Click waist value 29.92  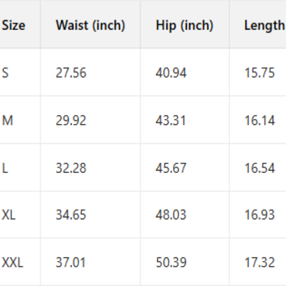tap(71, 121)
